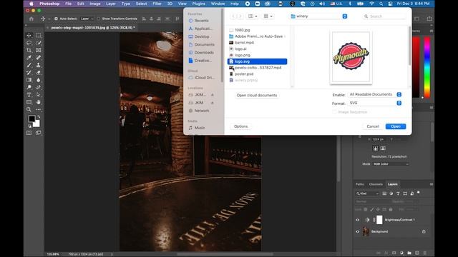Click the rainbow hue slider in Color panel
Viewport: 458px width, 257px height.
point(427,67)
